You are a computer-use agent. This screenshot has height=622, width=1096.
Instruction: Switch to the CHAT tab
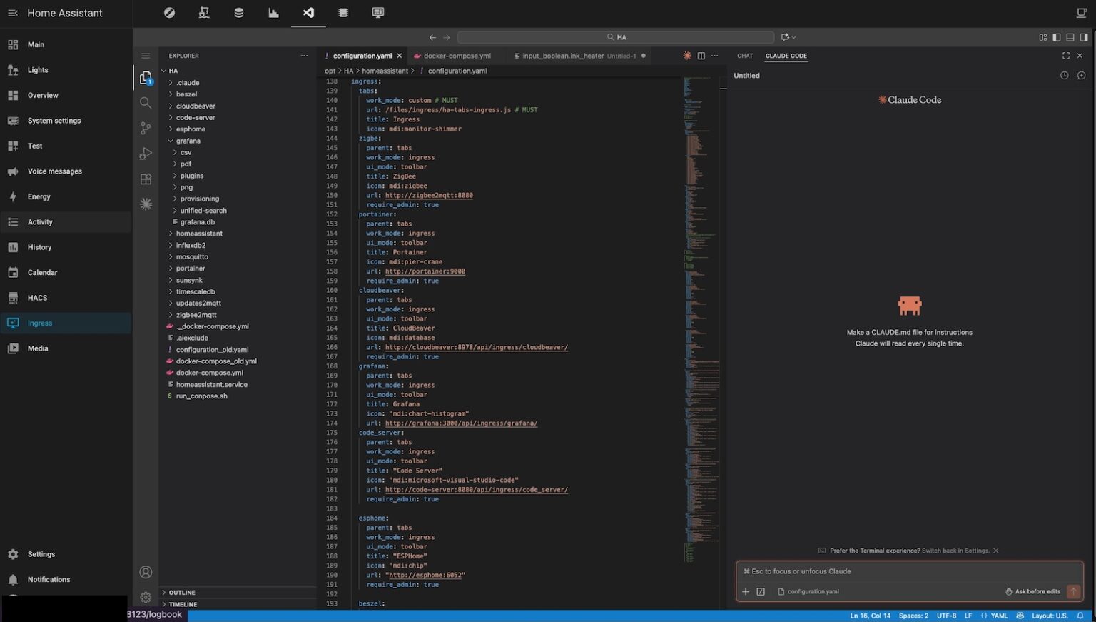pyautogui.click(x=745, y=56)
